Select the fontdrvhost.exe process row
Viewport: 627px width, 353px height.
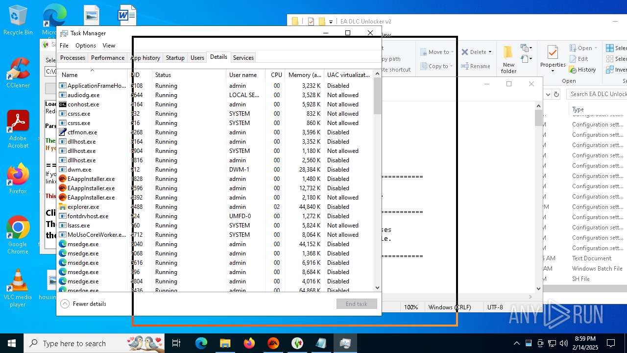point(215,216)
